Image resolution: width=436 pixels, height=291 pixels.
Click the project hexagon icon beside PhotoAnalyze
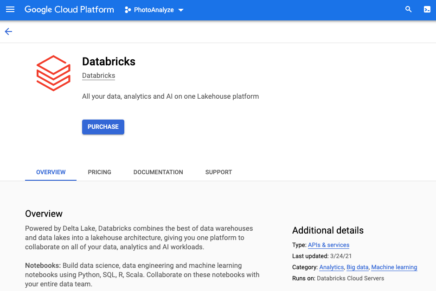click(128, 10)
